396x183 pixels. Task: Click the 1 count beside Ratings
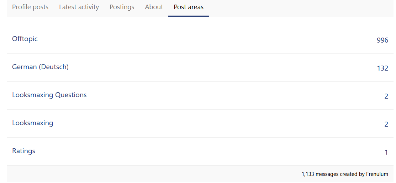[386, 152]
